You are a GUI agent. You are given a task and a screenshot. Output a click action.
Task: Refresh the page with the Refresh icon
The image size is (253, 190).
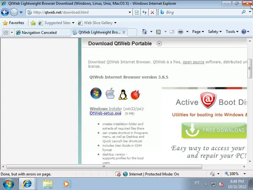(x=145, y=12)
